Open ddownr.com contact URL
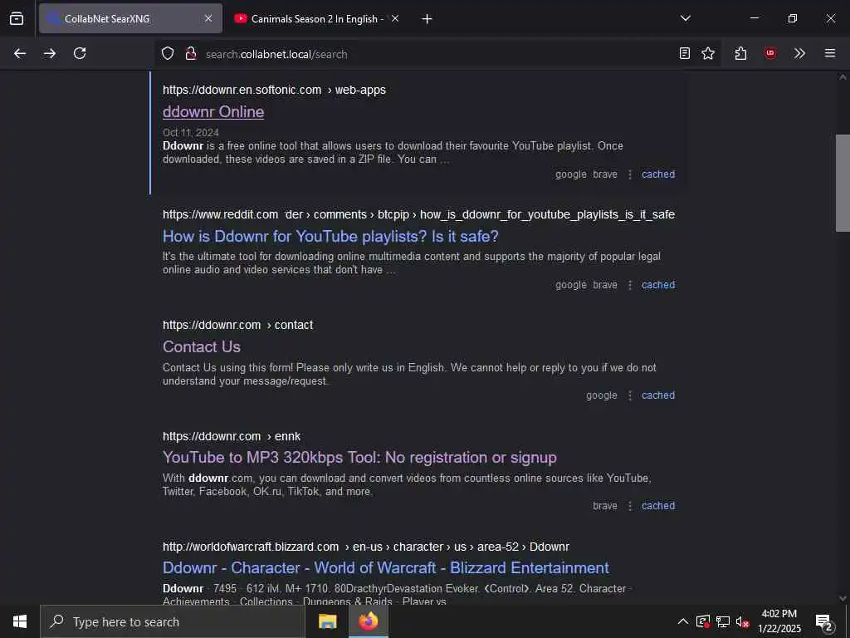The image size is (850, 638). pos(238,325)
